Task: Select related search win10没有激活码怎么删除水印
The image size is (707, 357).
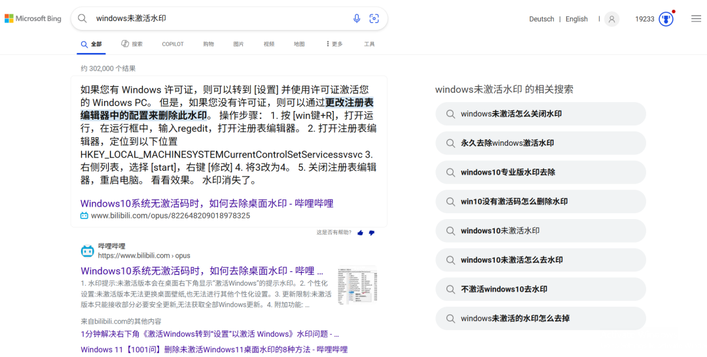Action: [541, 201]
